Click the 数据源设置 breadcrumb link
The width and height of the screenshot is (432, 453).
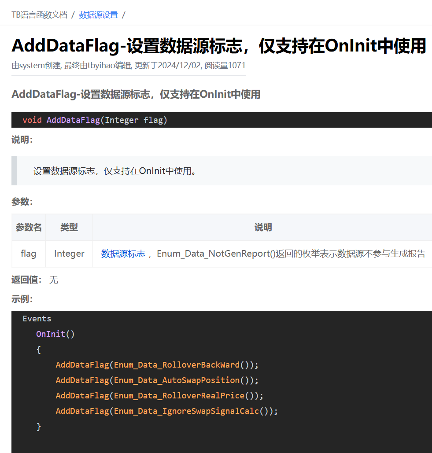(x=98, y=15)
